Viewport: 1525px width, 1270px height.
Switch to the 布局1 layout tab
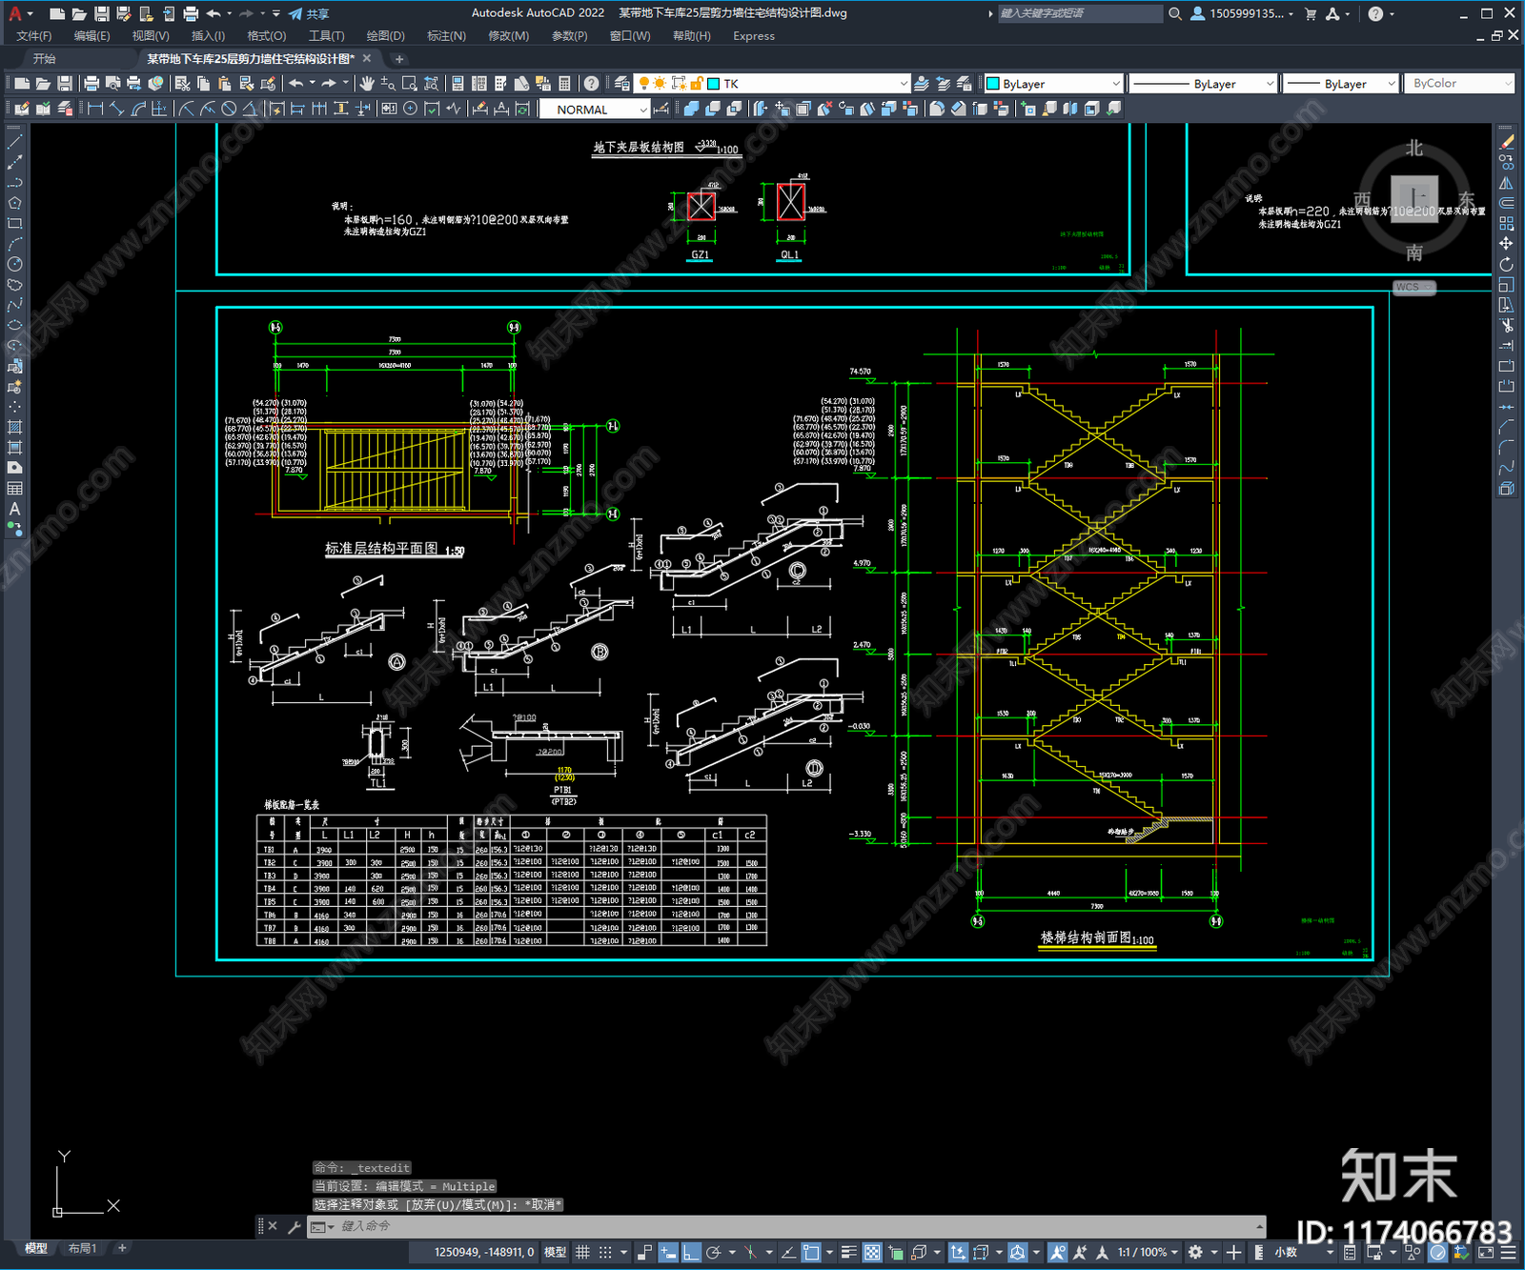83,1248
